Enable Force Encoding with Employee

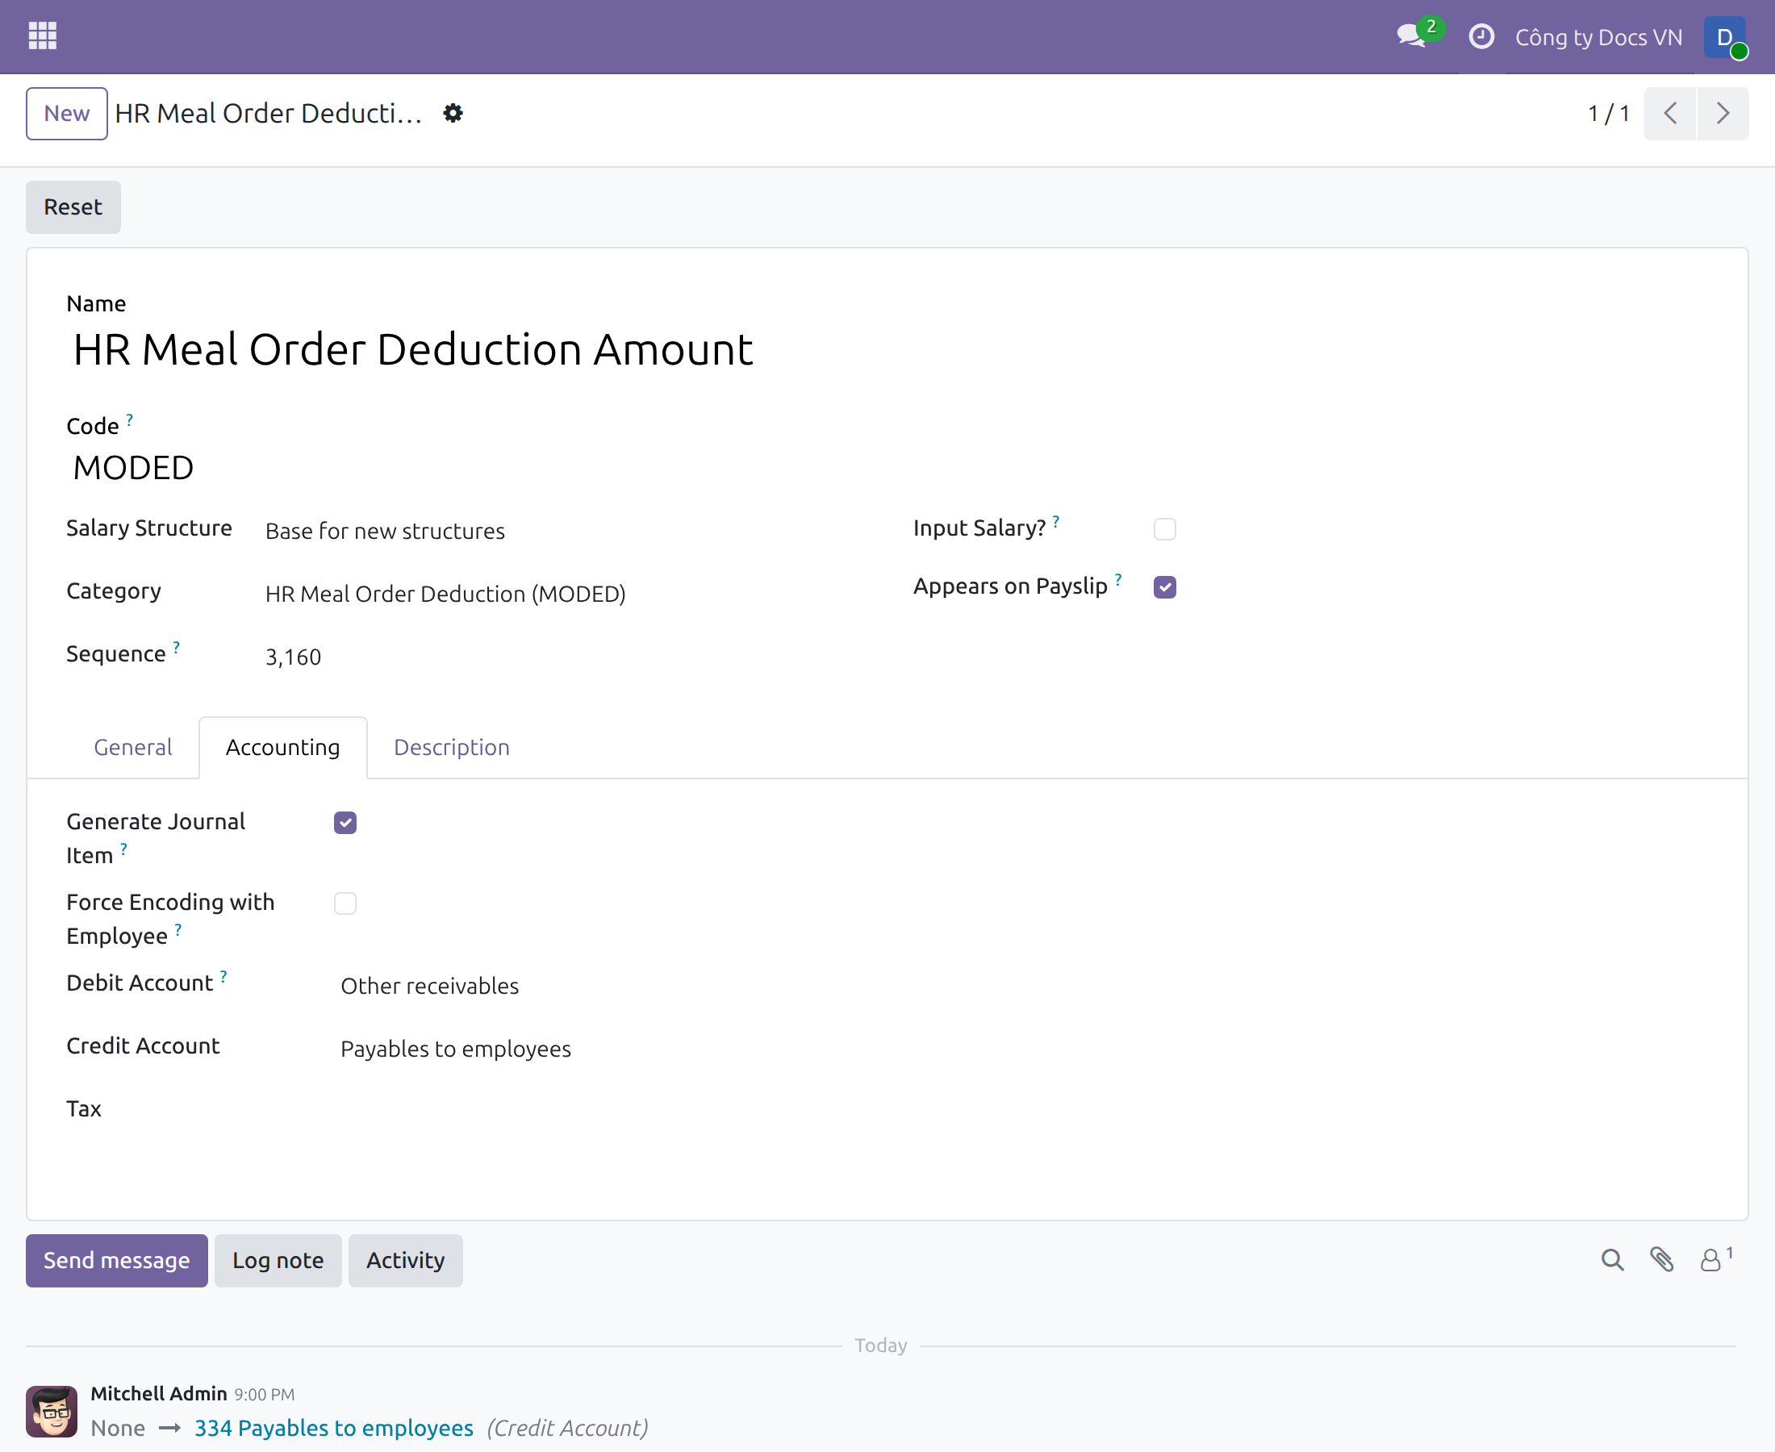click(345, 903)
